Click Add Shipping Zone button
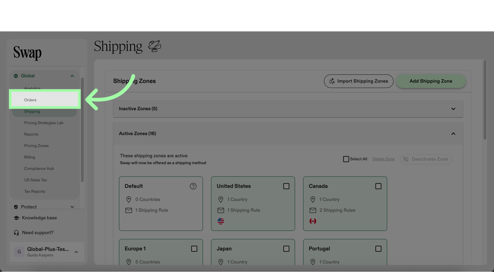Viewport: 494px width, 278px height. tap(431, 81)
